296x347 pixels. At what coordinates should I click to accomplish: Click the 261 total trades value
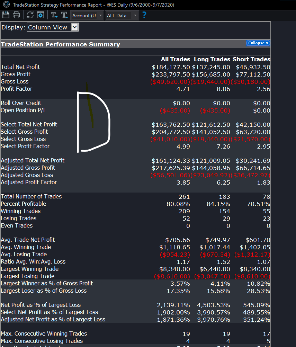[184, 197]
